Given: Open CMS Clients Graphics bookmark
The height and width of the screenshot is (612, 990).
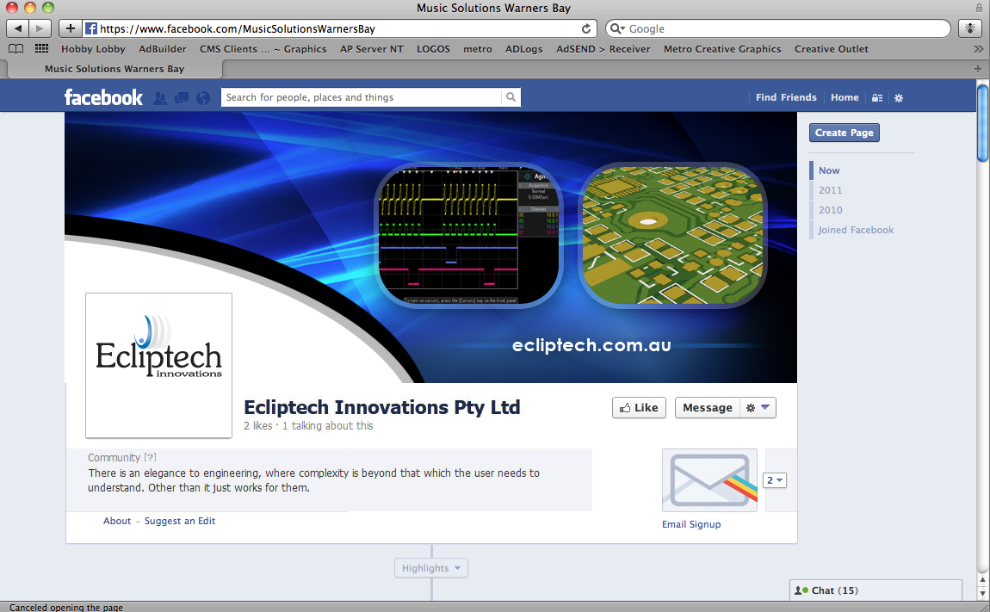Looking at the screenshot, I should coord(263,48).
